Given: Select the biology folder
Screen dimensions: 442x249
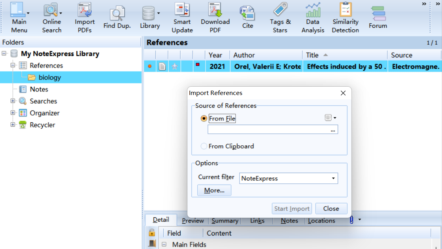Looking at the screenshot, I should point(49,77).
